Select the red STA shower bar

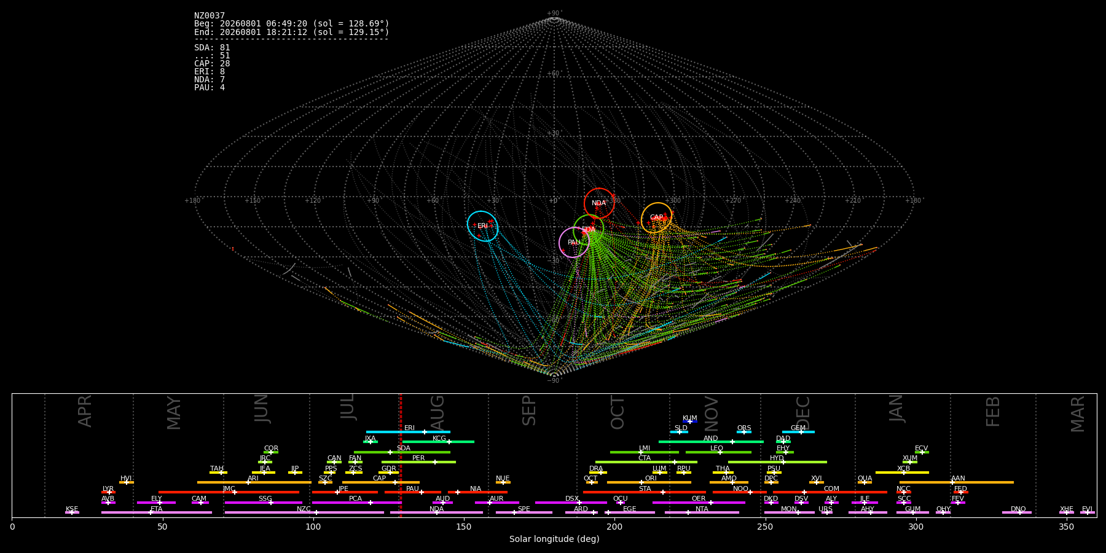[x=645, y=492]
